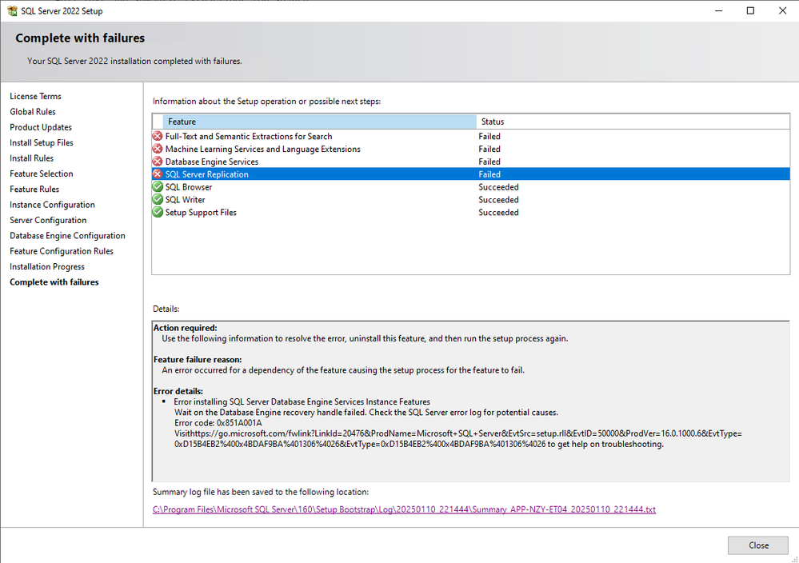The height and width of the screenshot is (563, 799).
Task: Click the Error details heading
Action: (x=178, y=391)
